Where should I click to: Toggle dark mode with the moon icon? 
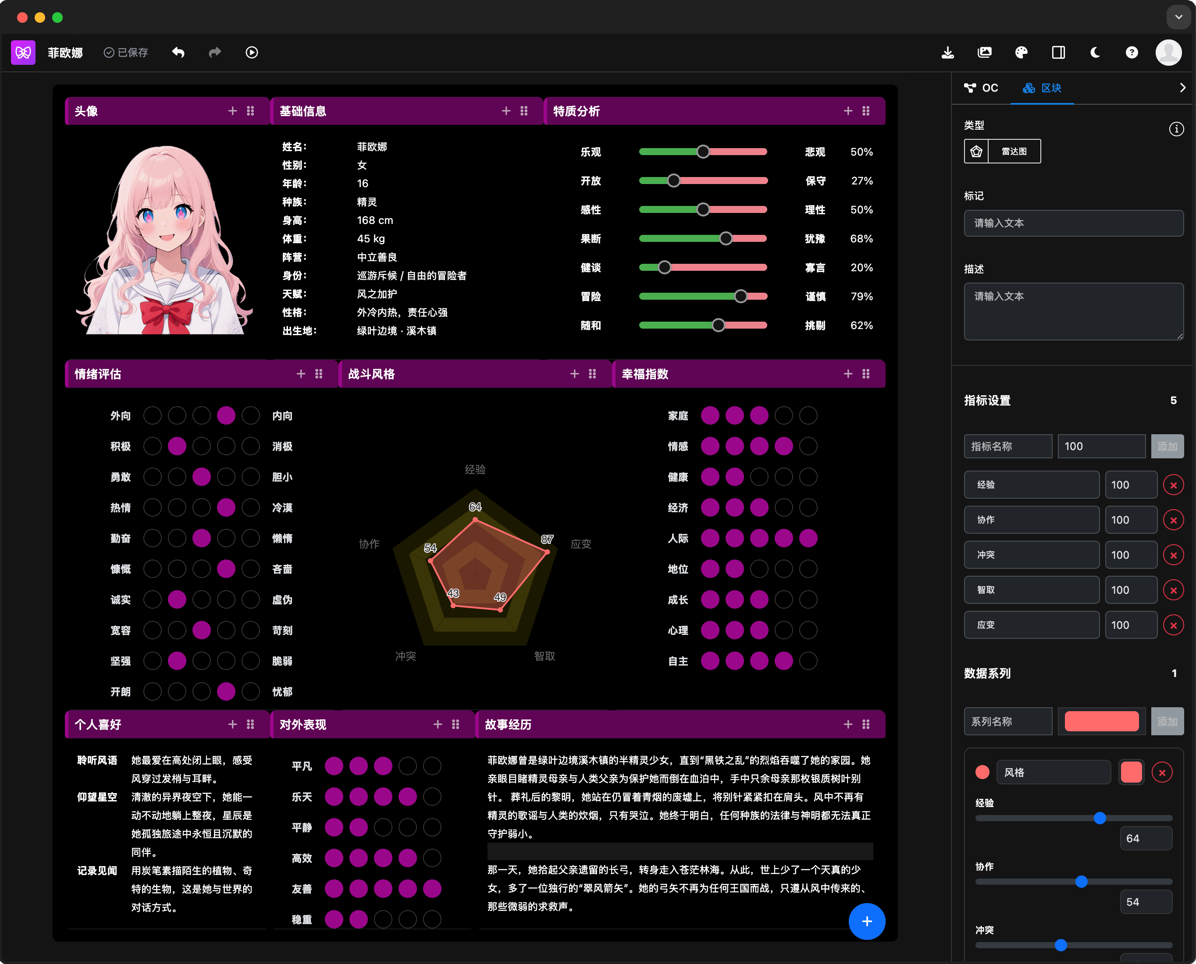pyautogui.click(x=1095, y=52)
